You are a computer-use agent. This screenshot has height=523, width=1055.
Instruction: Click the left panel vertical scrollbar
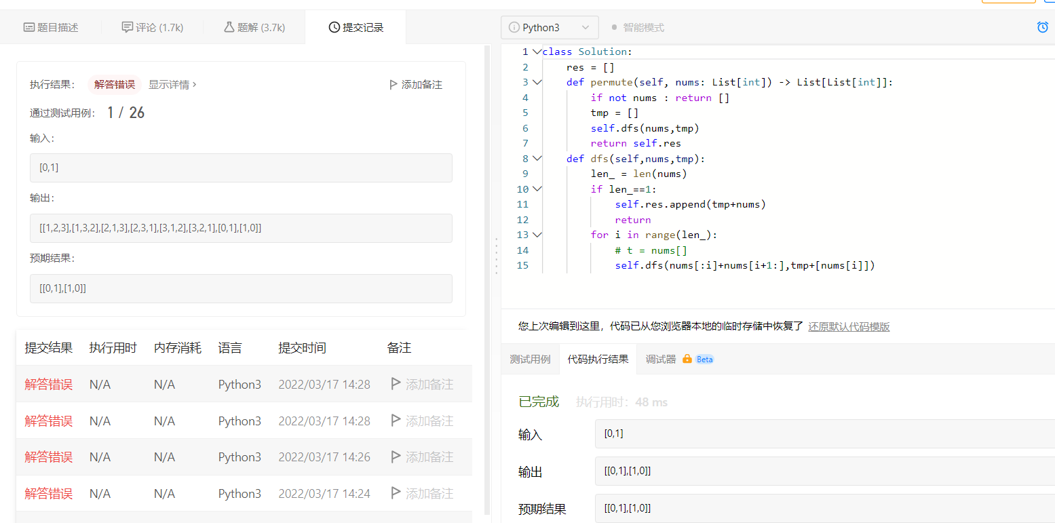(x=486, y=271)
